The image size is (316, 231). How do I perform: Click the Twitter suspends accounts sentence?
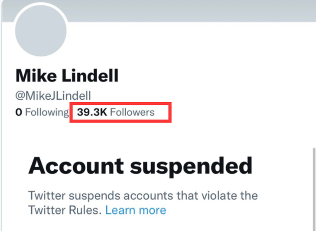[x=143, y=195]
